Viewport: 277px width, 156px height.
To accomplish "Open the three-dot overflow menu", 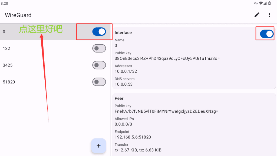I will tap(269, 15).
